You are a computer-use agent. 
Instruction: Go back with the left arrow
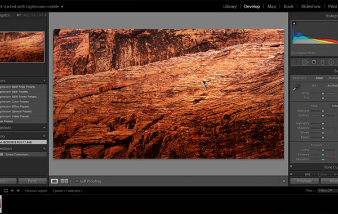tap(12, 191)
